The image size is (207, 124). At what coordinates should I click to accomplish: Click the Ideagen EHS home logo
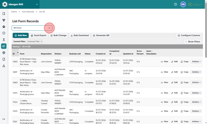[5, 4]
